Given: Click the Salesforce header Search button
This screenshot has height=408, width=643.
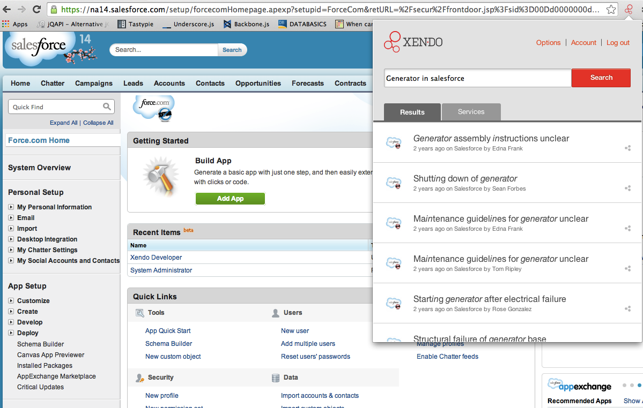Looking at the screenshot, I should click(232, 50).
